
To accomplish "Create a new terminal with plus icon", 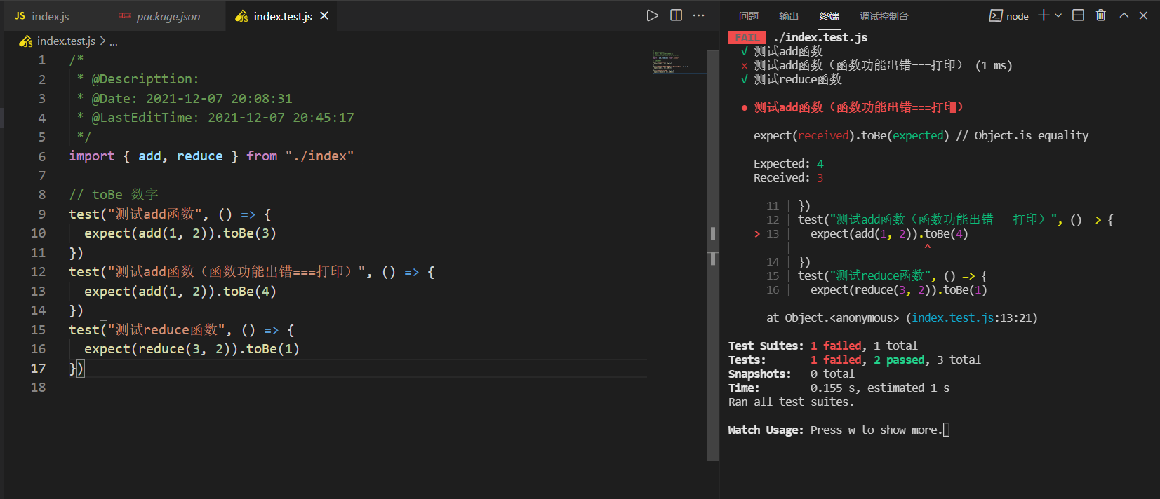I will 1044,15.
